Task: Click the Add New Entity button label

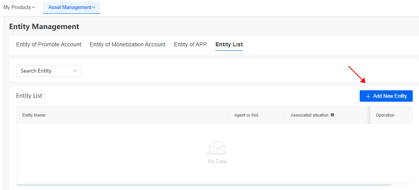Action: tap(390, 96)
